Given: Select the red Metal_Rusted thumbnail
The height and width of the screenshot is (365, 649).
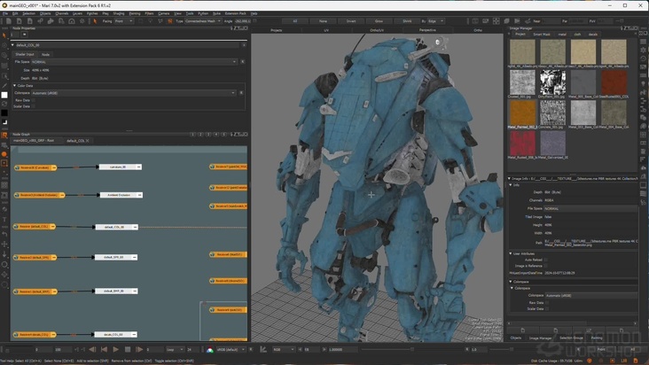Looking at the screenshot, I should click(522, 143).
